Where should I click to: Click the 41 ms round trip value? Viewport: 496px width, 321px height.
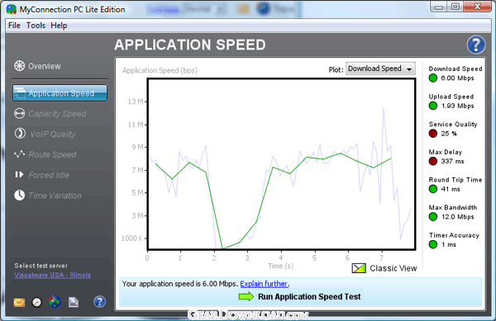(x=451, y=189)
